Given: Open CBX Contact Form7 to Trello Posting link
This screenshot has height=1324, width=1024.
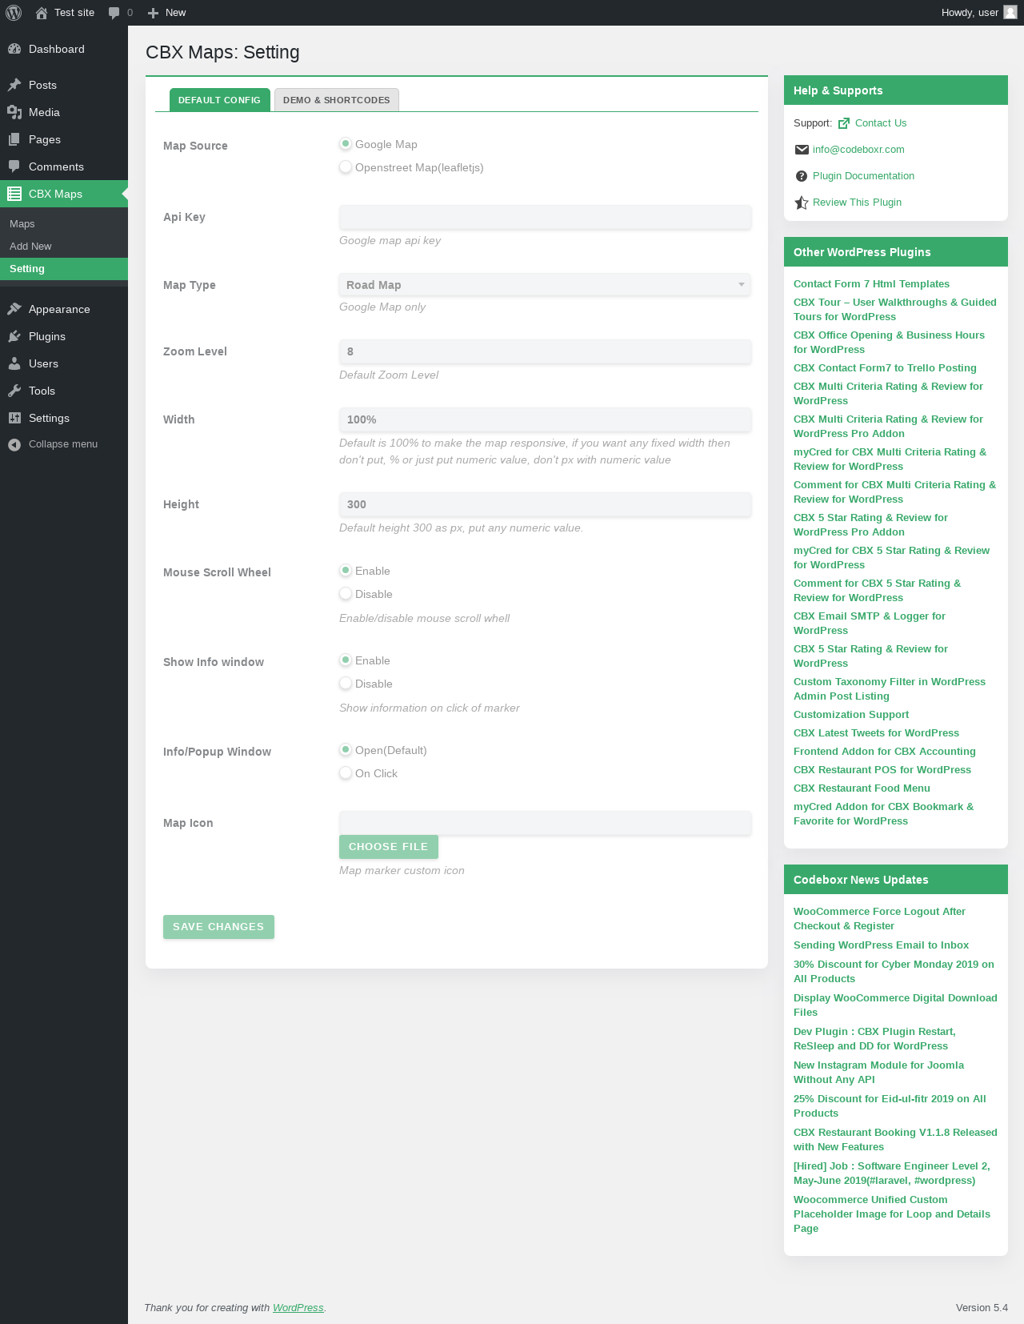Looking at the screenshot, I should pyautogui.click(x=885, y=368).
